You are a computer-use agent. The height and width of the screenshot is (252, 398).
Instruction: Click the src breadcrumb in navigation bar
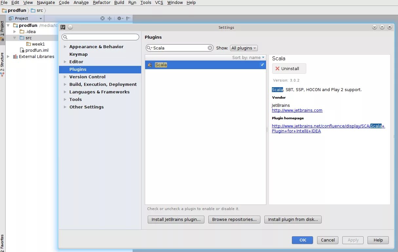(37, 10)
